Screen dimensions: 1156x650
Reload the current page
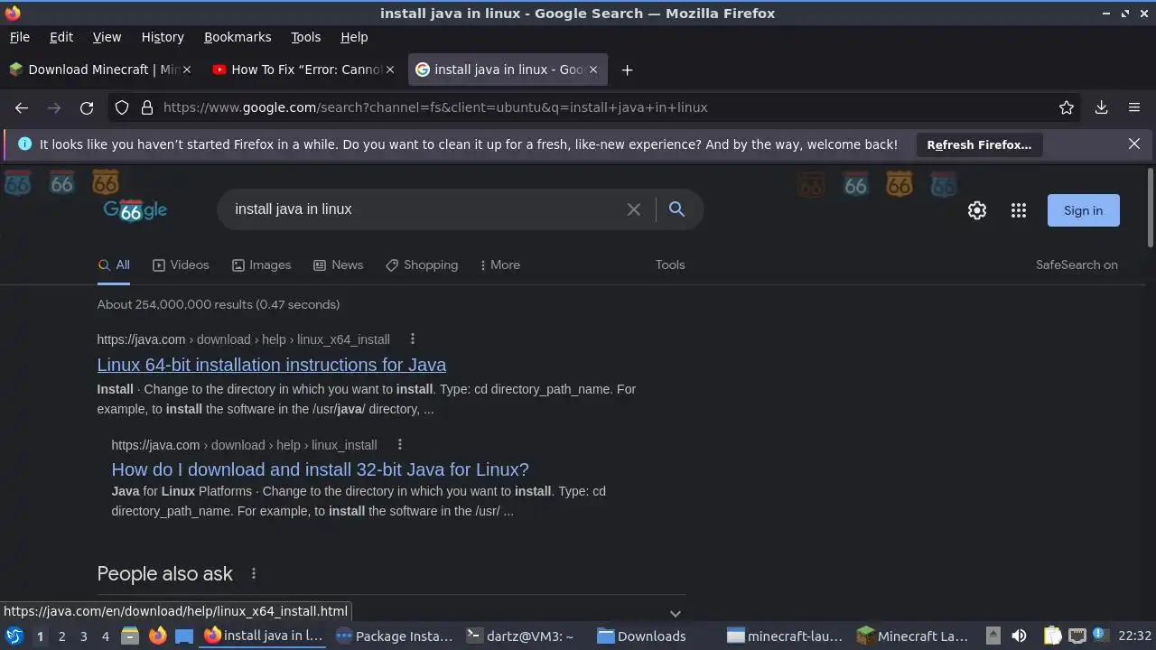tap(87, 107)
